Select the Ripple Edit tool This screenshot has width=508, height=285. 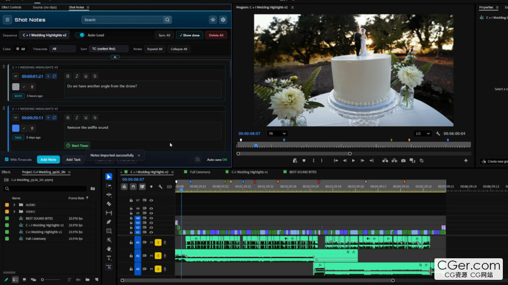(109, 195)
